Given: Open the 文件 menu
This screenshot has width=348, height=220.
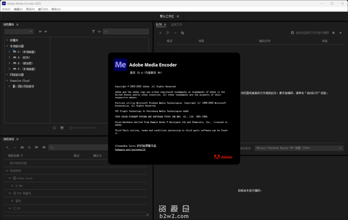Looking at the screenshot, I should tap(6, 9).
